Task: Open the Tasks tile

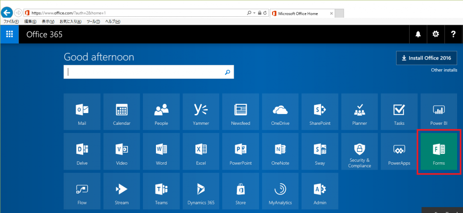Action: (x=399, y=112)
